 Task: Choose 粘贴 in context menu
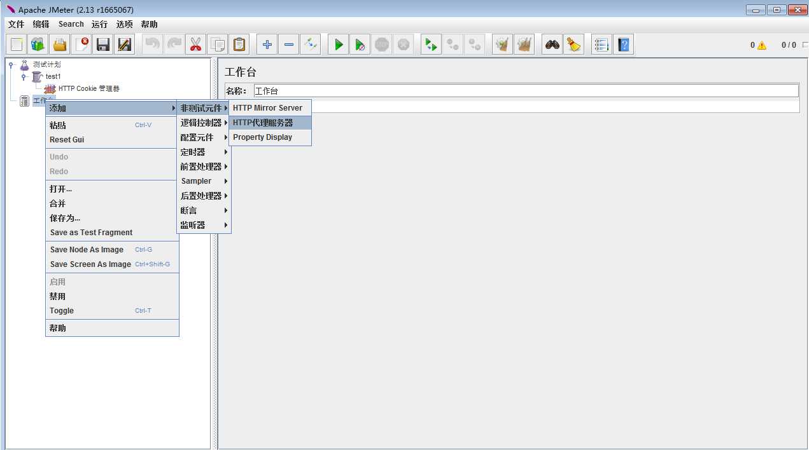[112, 125]
